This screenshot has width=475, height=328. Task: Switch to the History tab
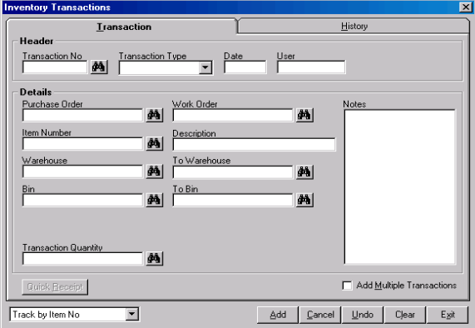354,26
